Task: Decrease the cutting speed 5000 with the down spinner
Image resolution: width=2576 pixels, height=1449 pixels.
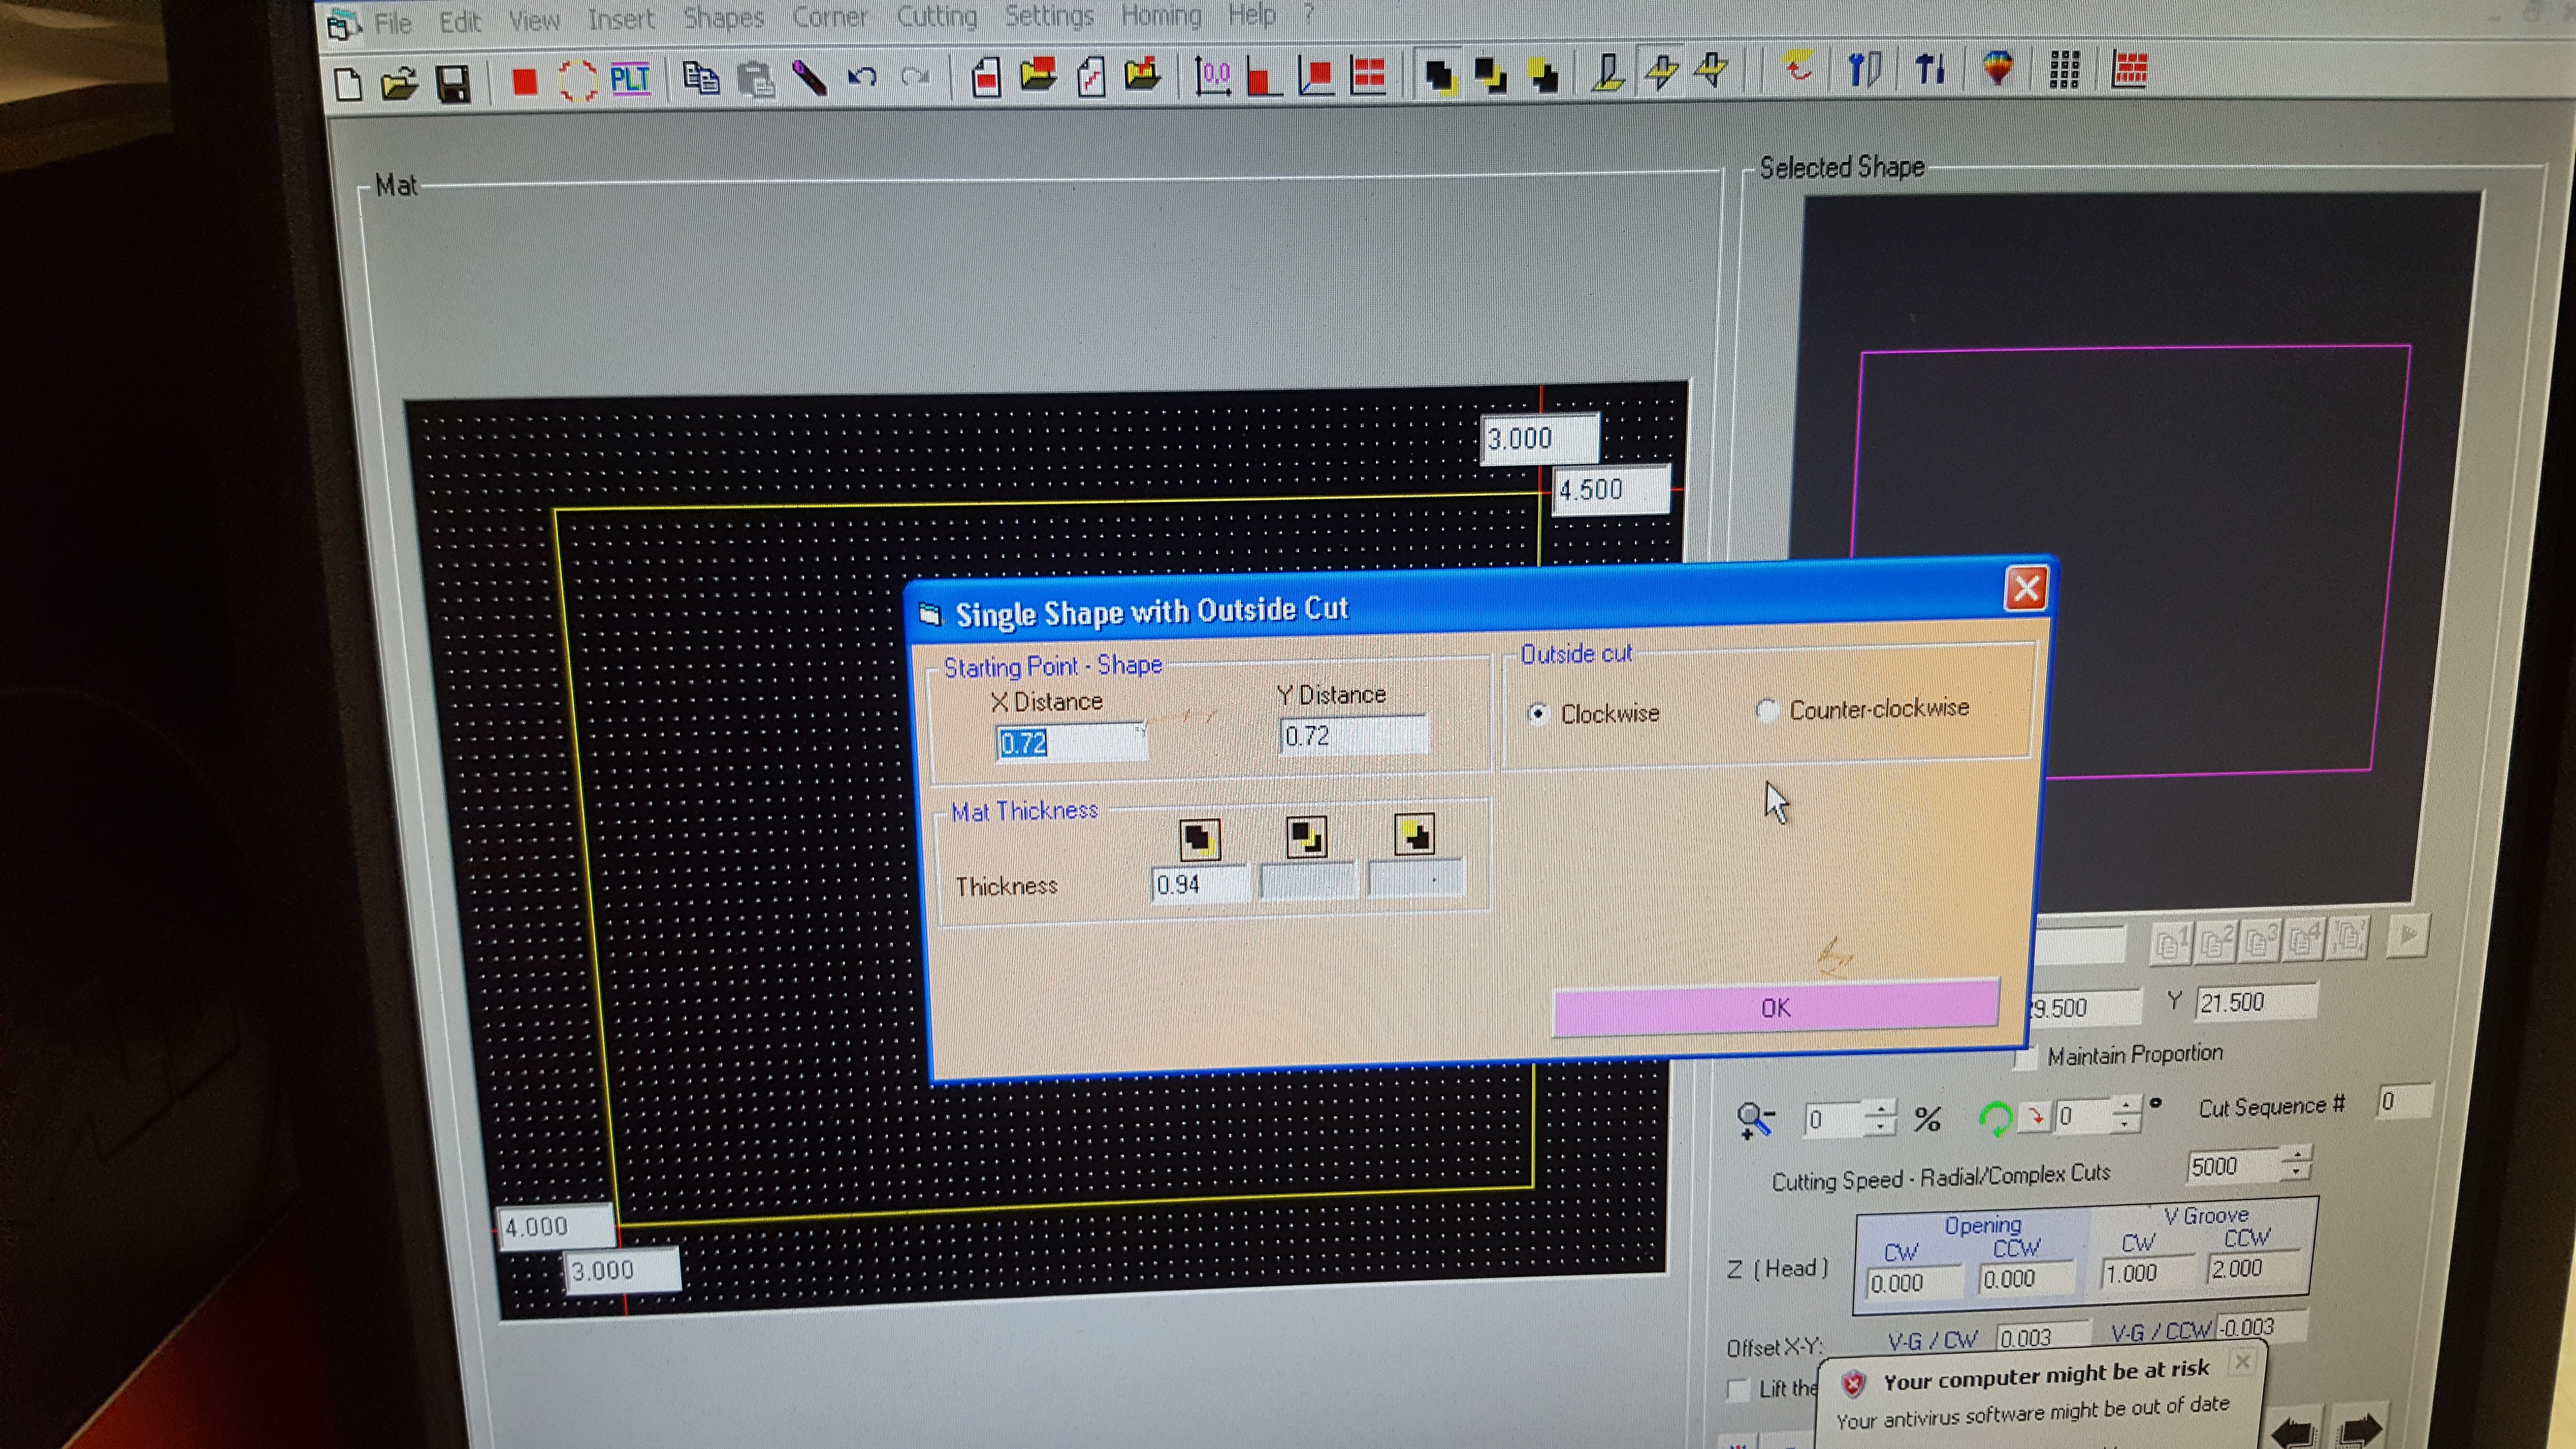Action: pos(2297,1172)
